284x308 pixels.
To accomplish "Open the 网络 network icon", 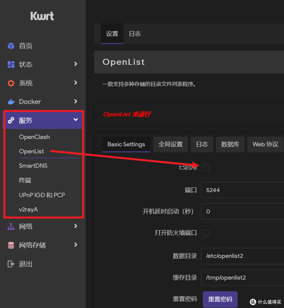I will pyautogui.click(x=11, y=226).
